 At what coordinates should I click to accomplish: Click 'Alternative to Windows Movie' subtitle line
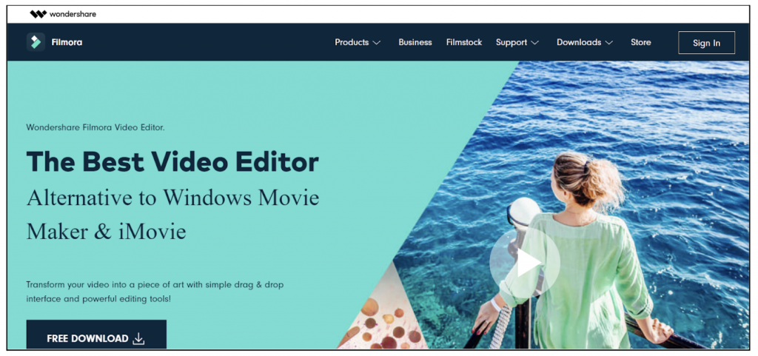pyautogui.click(x=173, y=198)
